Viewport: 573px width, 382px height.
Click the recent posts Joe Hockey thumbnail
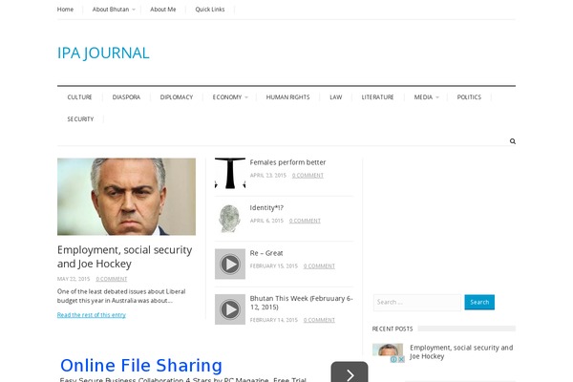coord(388,350)
